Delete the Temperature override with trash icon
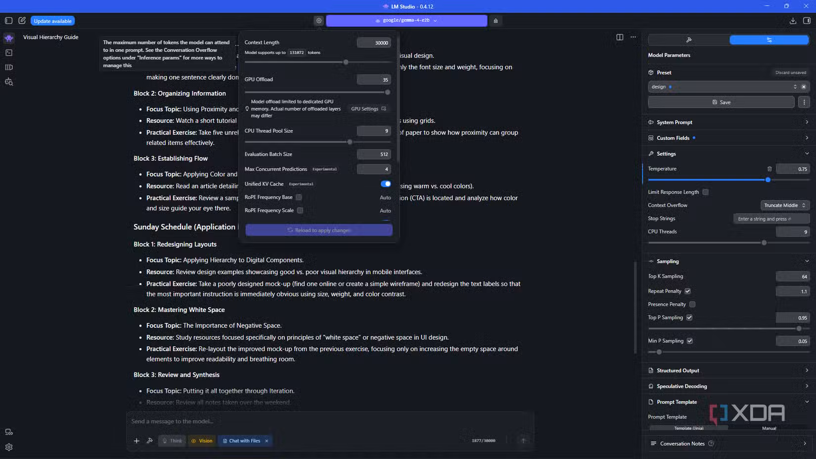816x459 pixels. [x=770, y=169]
